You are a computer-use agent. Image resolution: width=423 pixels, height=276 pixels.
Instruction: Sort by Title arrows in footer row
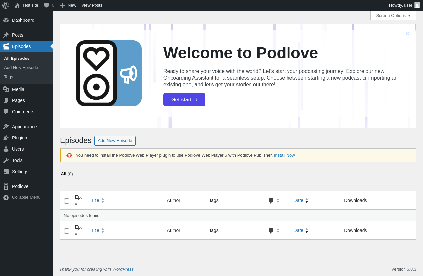pos(103,230)
